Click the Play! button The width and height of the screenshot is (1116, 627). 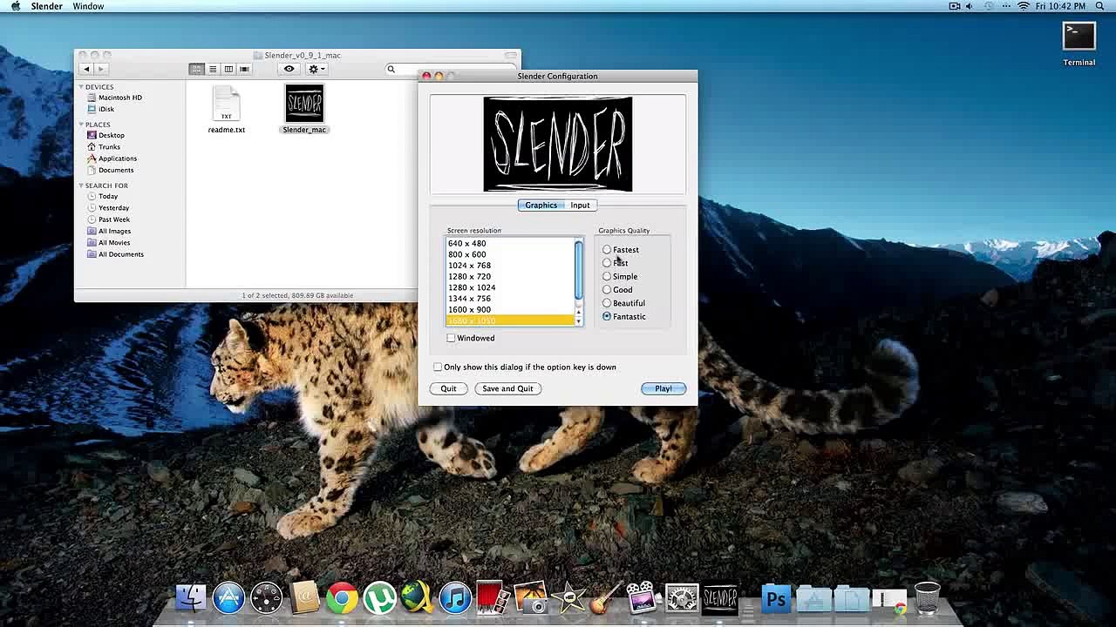click(663, 388)
